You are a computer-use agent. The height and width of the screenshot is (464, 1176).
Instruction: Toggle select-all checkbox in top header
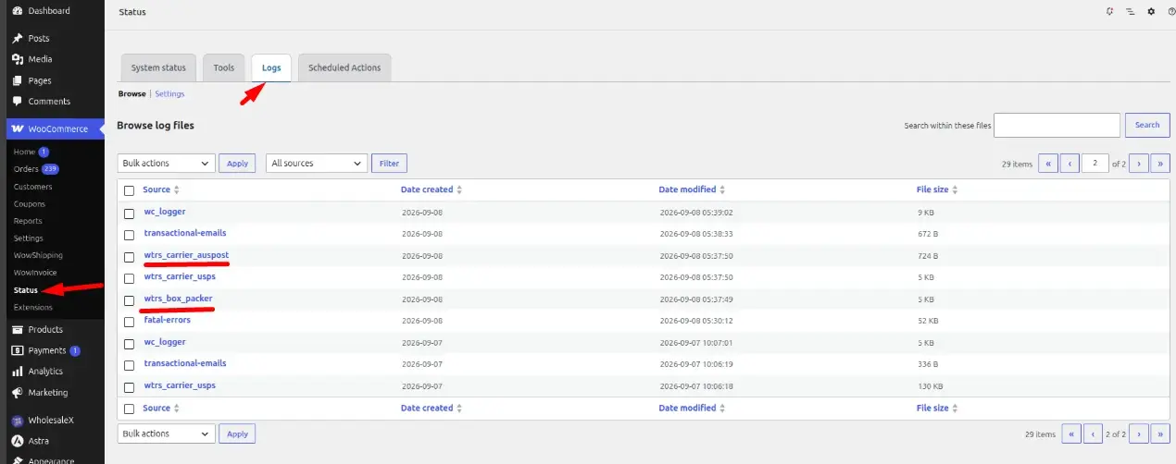129,190
